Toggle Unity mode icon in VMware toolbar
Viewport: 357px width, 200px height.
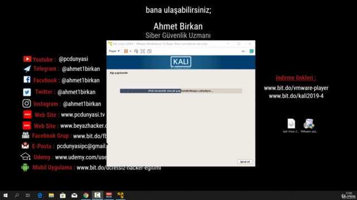(149, 51)
